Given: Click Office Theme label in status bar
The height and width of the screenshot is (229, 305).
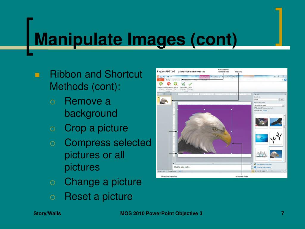Looking at the screenshot, I should [172, 171].
